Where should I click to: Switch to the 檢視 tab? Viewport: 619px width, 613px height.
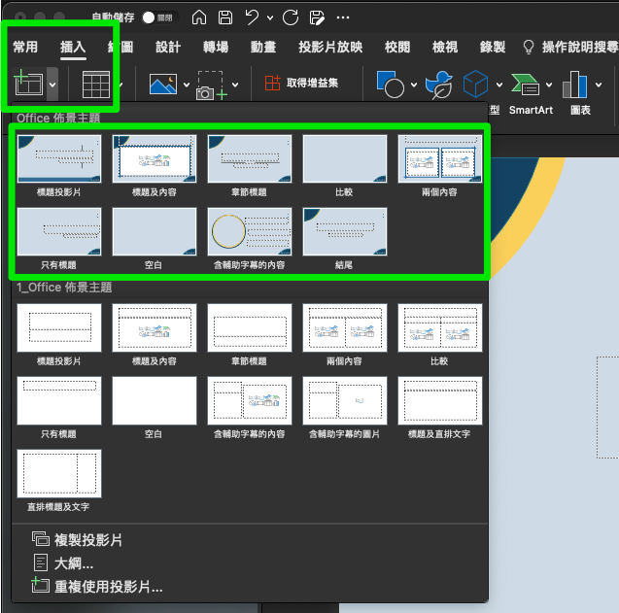445,47
